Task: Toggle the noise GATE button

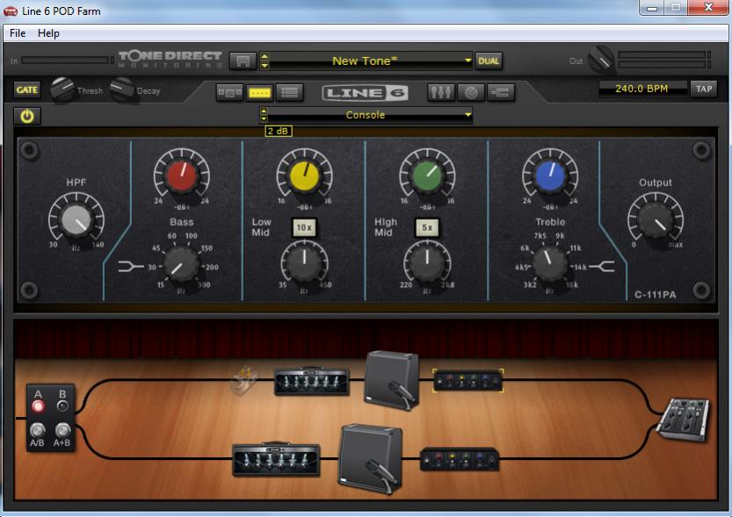Action: click(x=27, y=90)
